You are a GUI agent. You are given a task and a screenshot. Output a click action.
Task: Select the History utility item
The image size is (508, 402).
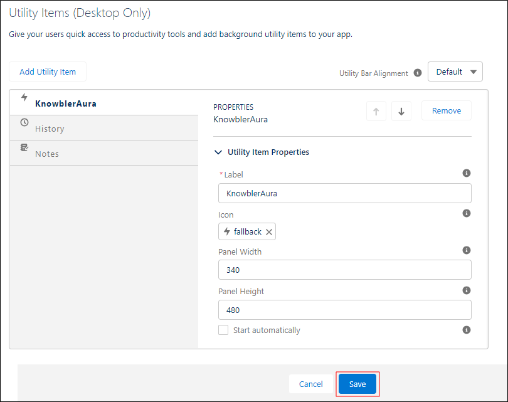coord(104,128)
